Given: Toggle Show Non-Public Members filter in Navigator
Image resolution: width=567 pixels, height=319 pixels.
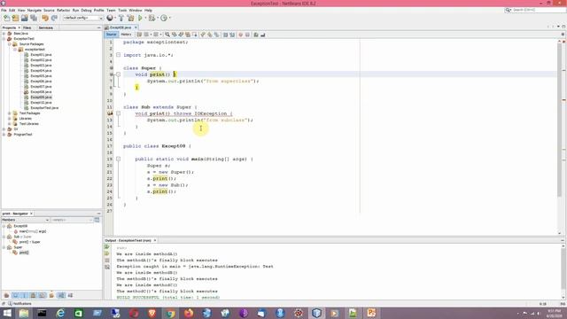Looking at the screenshot, I should (34, 295).
